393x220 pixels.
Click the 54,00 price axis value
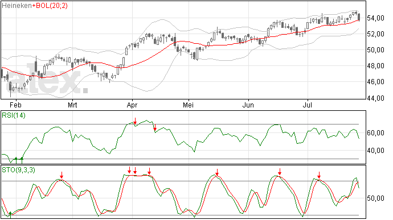tap(375, 18)
